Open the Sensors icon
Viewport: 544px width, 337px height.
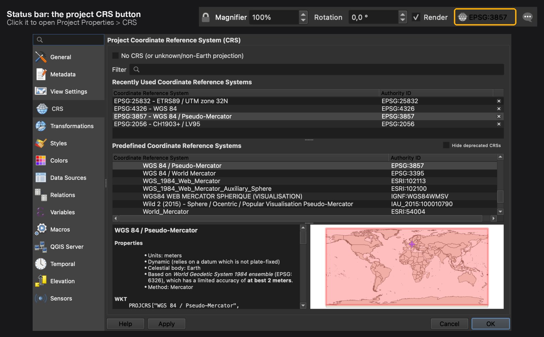[41, 298]
